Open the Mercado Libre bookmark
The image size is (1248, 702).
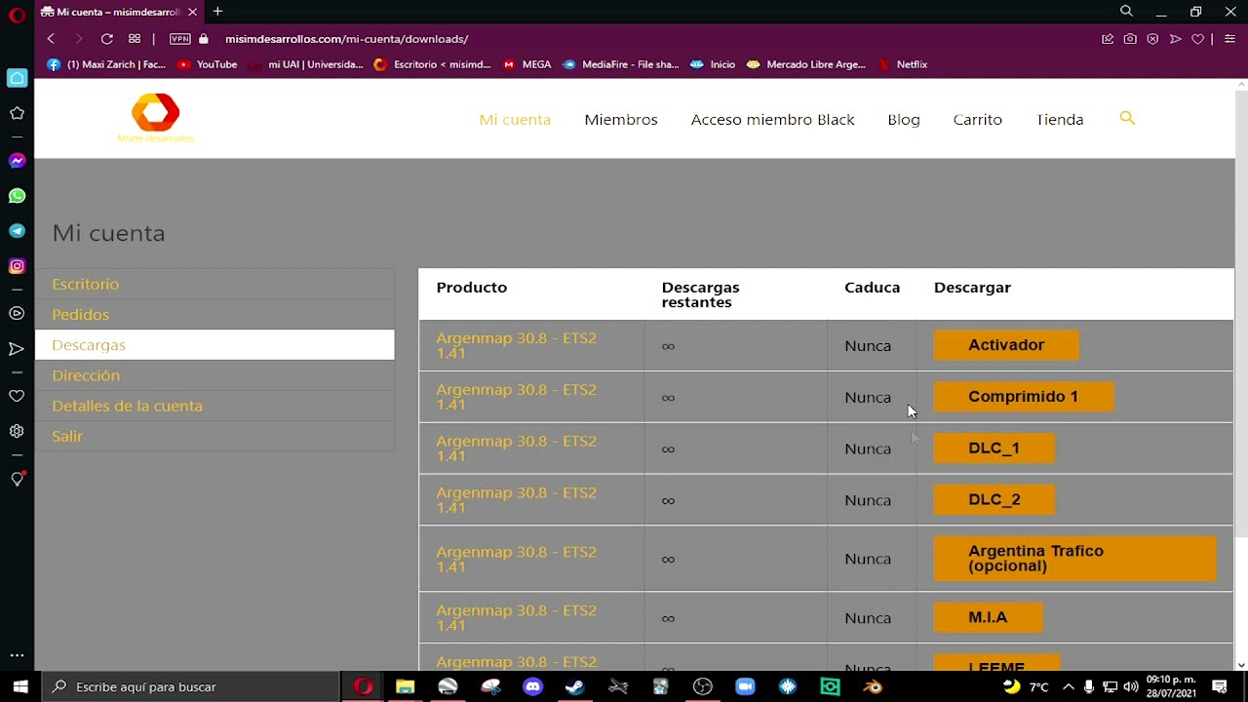click(806, 64)
